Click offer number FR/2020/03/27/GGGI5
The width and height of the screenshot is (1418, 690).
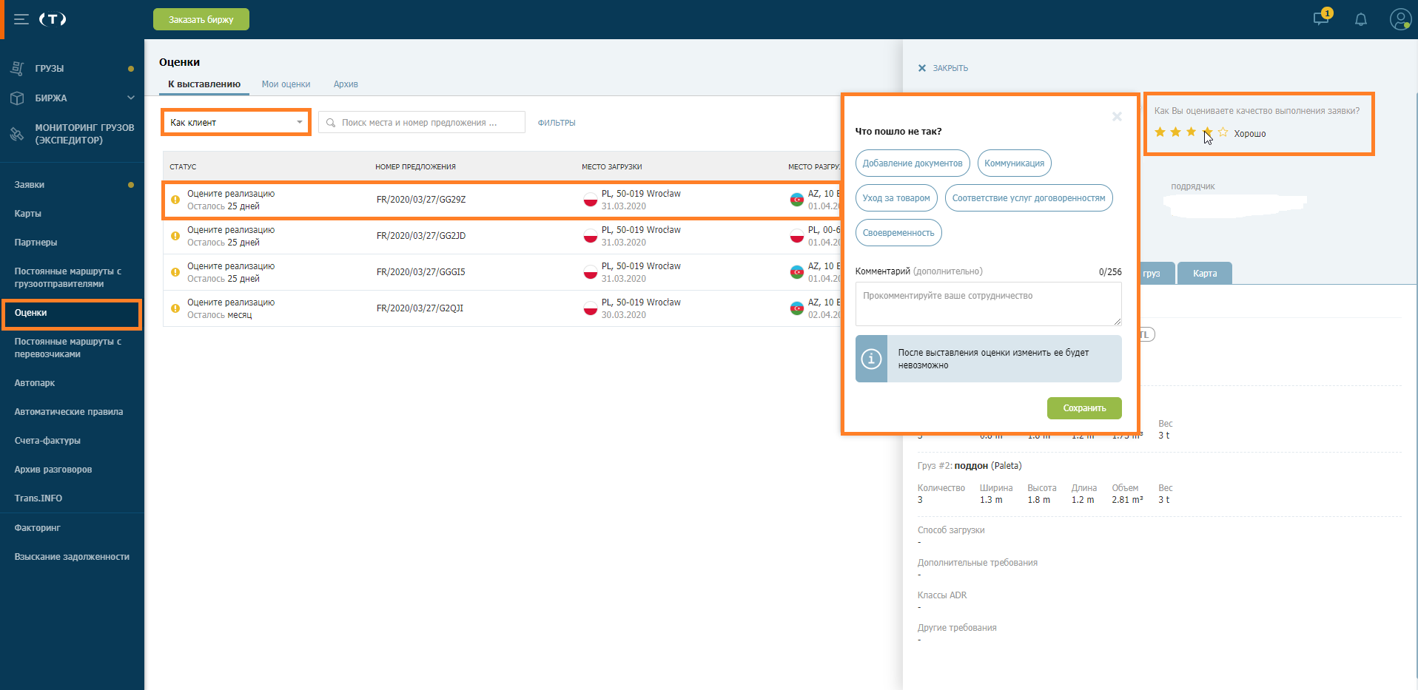tap(421, 272)
